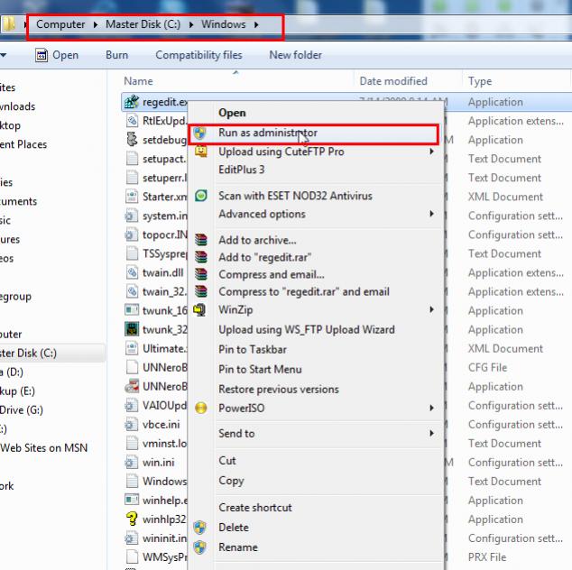The width and height of the screenshot is (572, 570).
Task: Expand the PowerISO submenu
Action: (432, 408)
